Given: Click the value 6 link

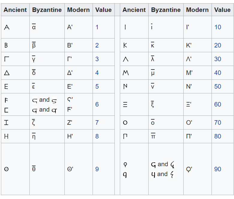Looking at the screenshot, I should pyautogui.click(x=97, y=104).
